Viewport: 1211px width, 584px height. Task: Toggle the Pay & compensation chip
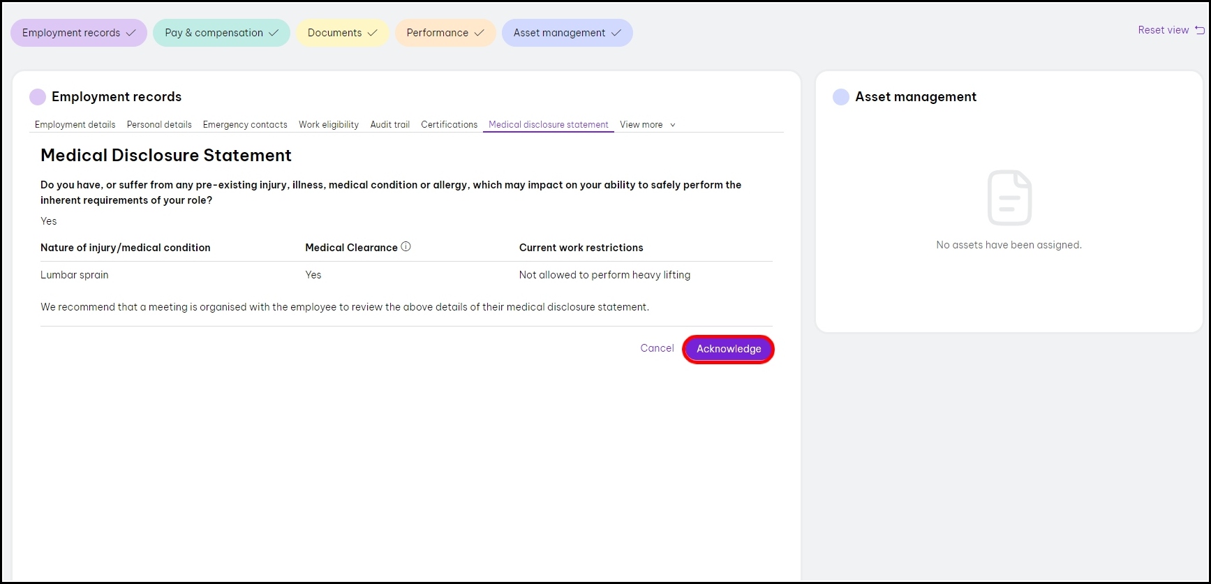point(221,33)
